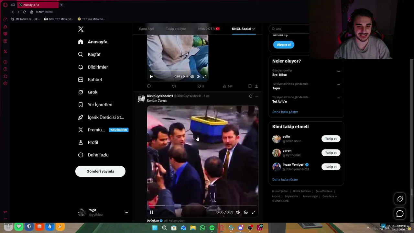View analytics showing 867 views

(x=228, y=86)
